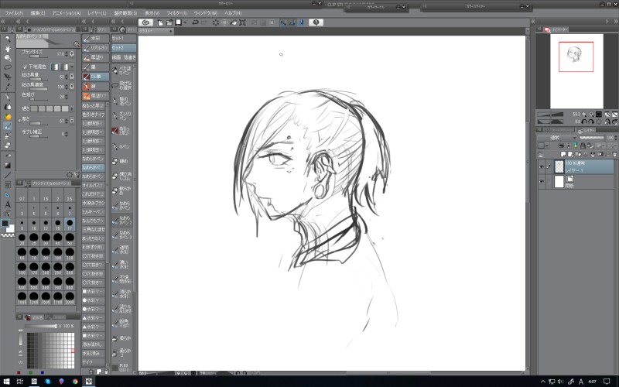Expand the 厚さ plus sign

[x=19, y=121]
